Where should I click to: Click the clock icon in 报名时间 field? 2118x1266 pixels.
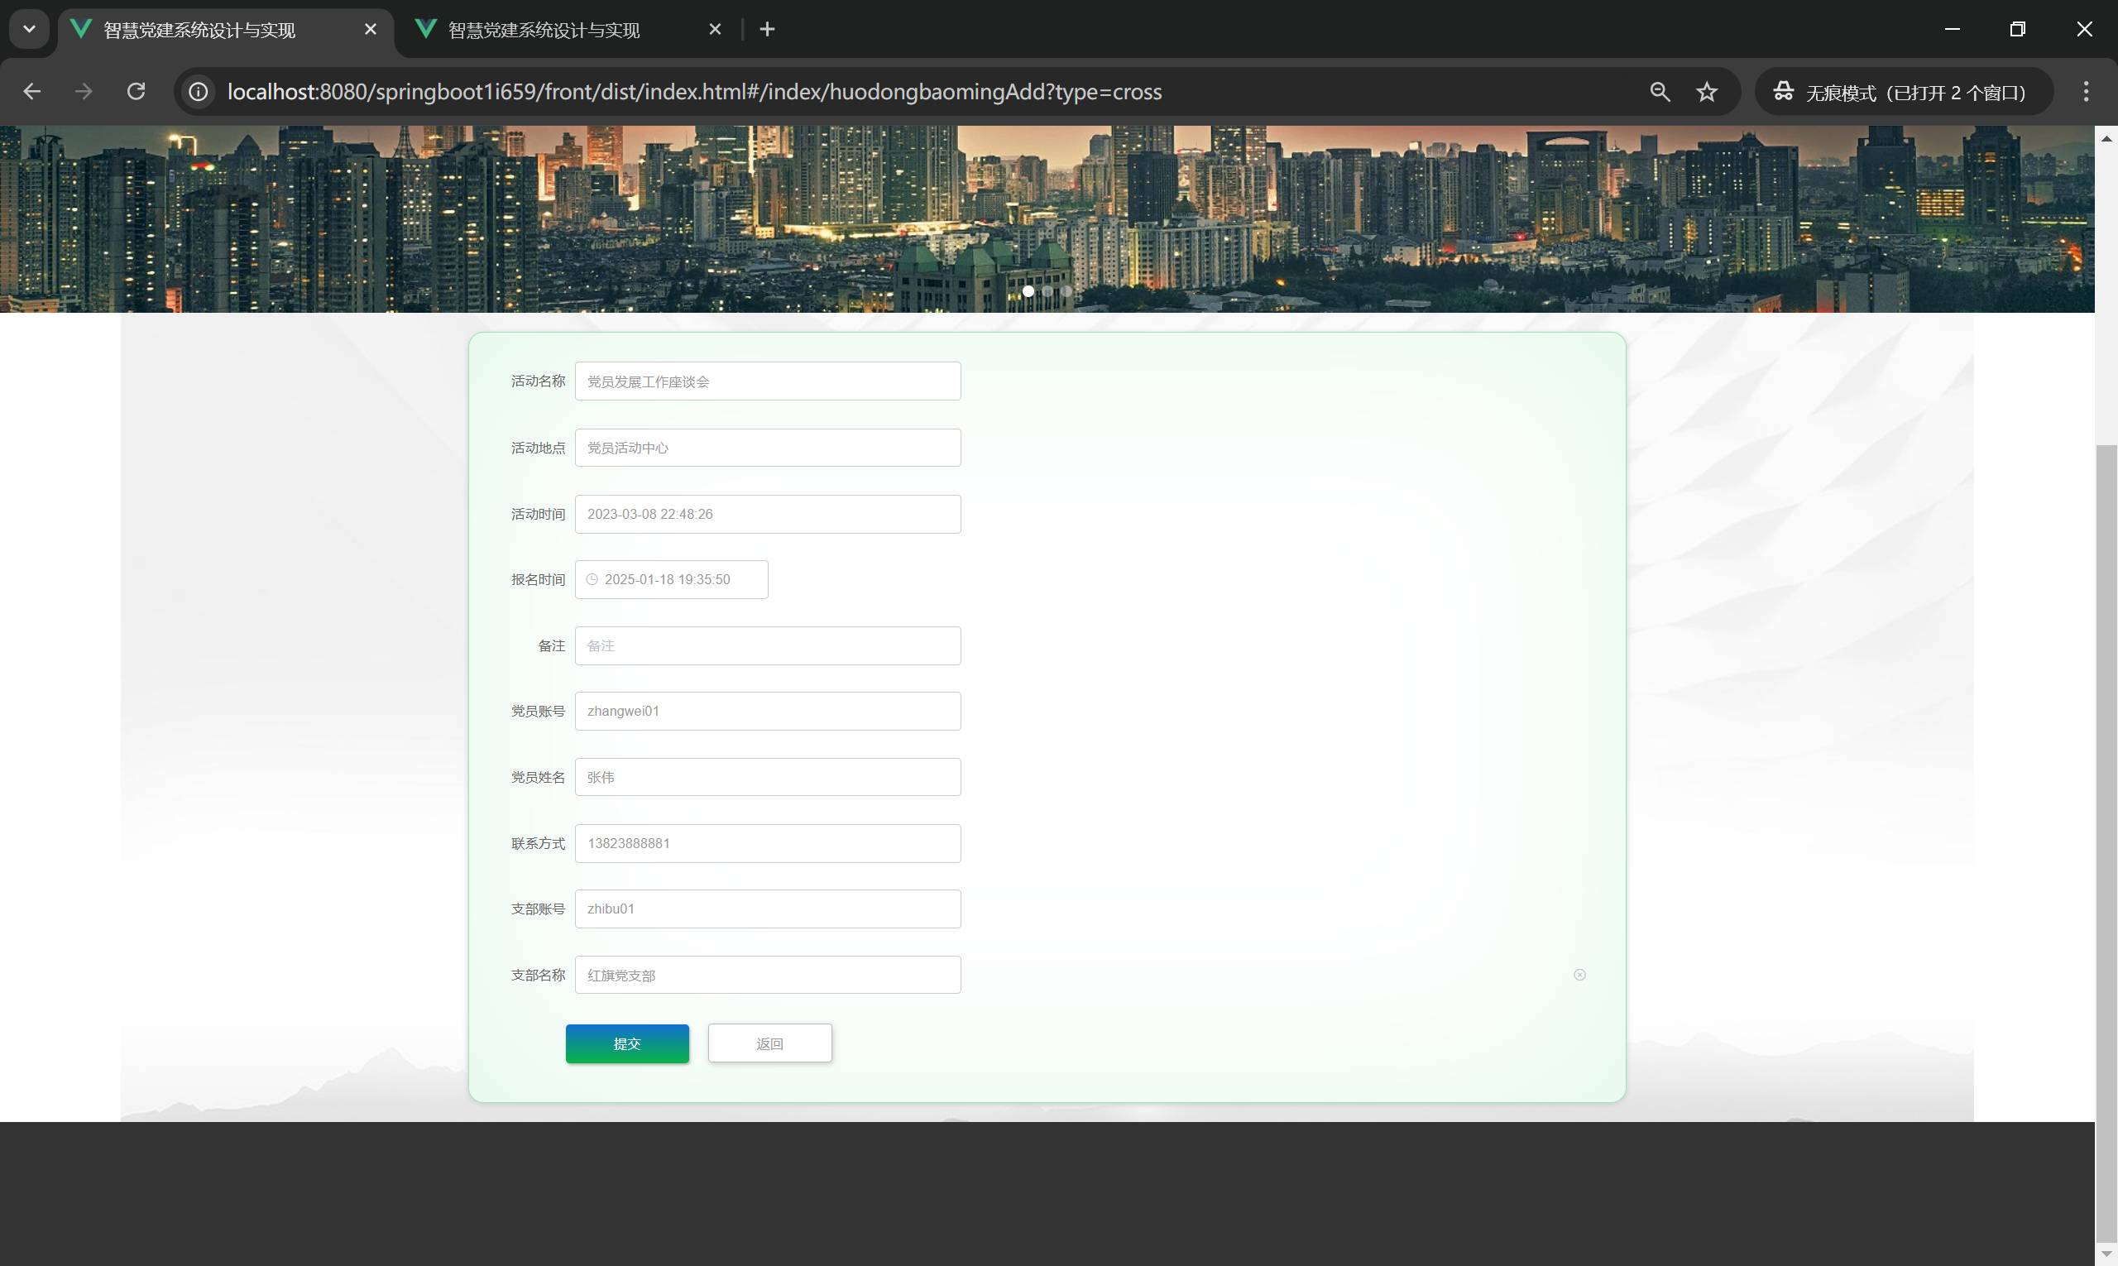592,580
